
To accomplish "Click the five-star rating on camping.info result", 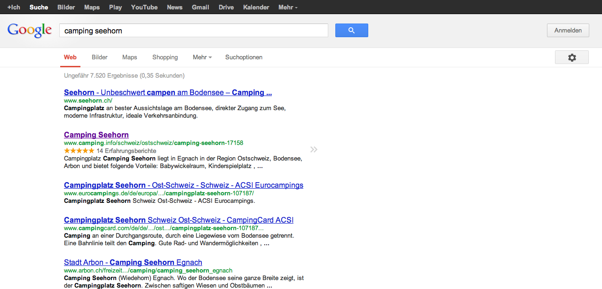I will click(x=79, y=151).
